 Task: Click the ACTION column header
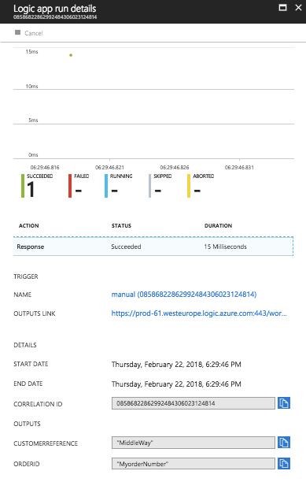tap(29, 225)
